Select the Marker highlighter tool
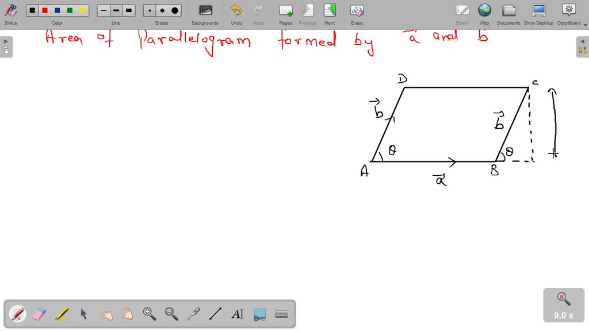This screenshot has height=331, width=589. (62, 314)
